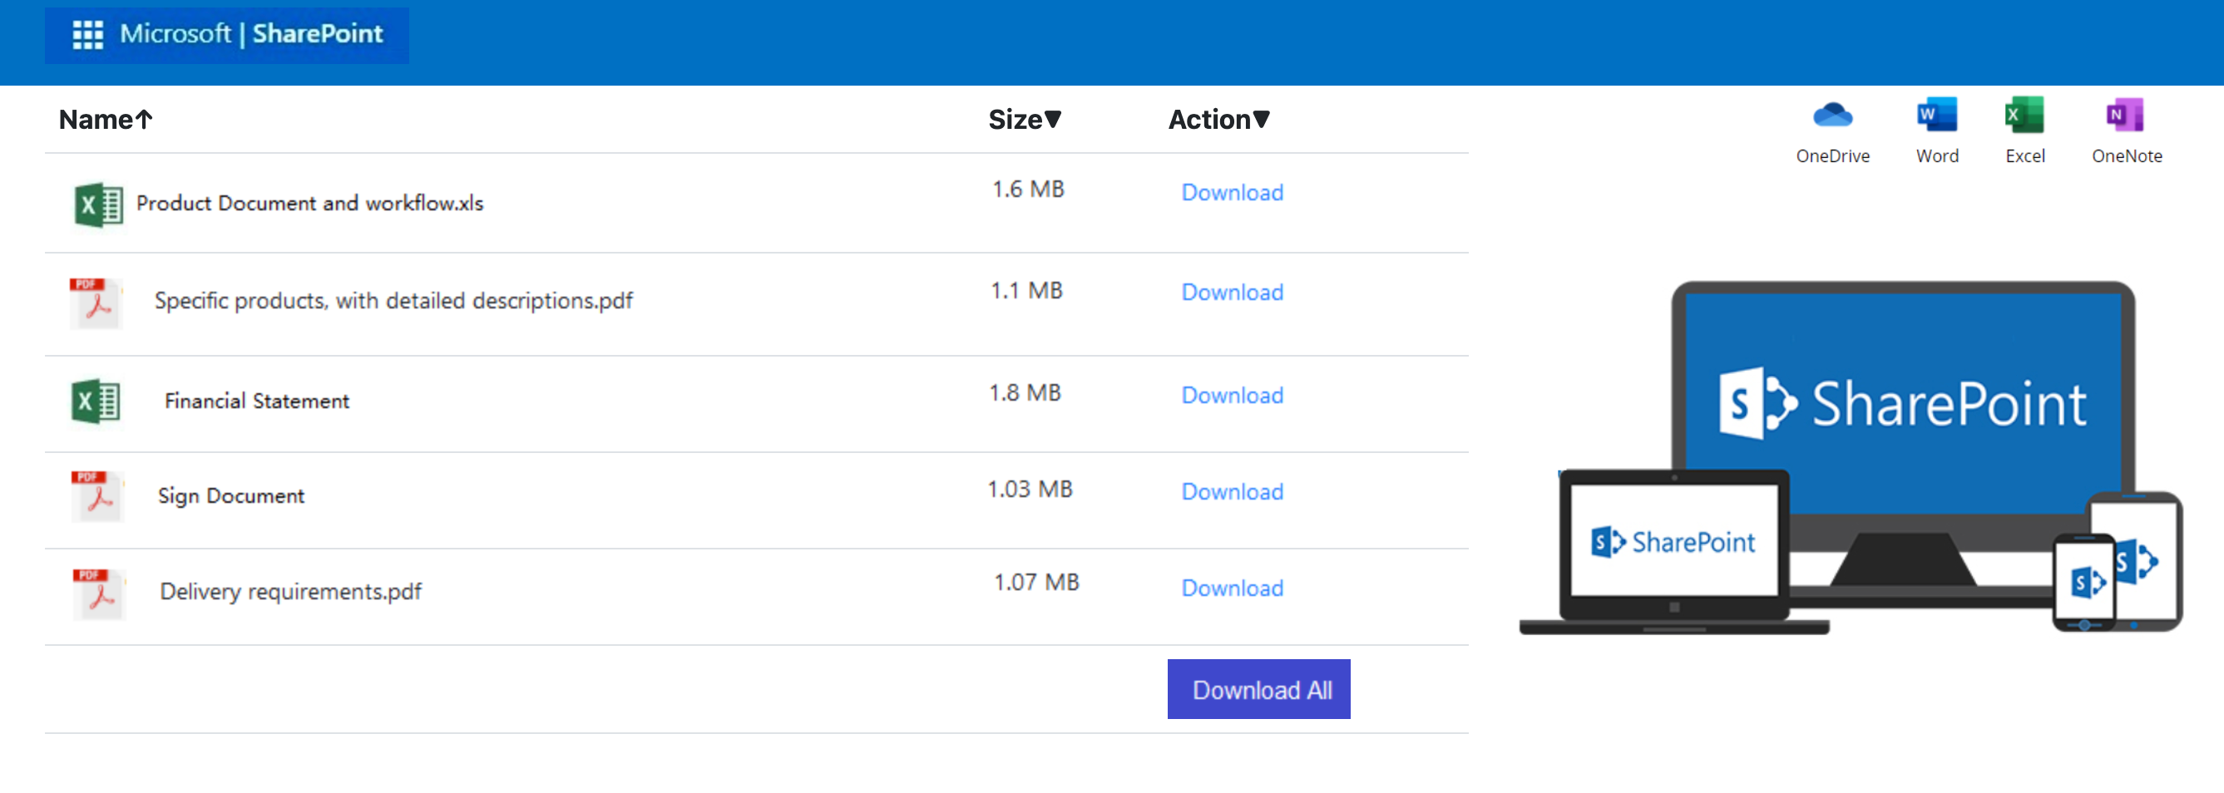Open Product Document and workflow.xls file name
The width and height of the screenshot is (2224, 793).
click(310, 204)
